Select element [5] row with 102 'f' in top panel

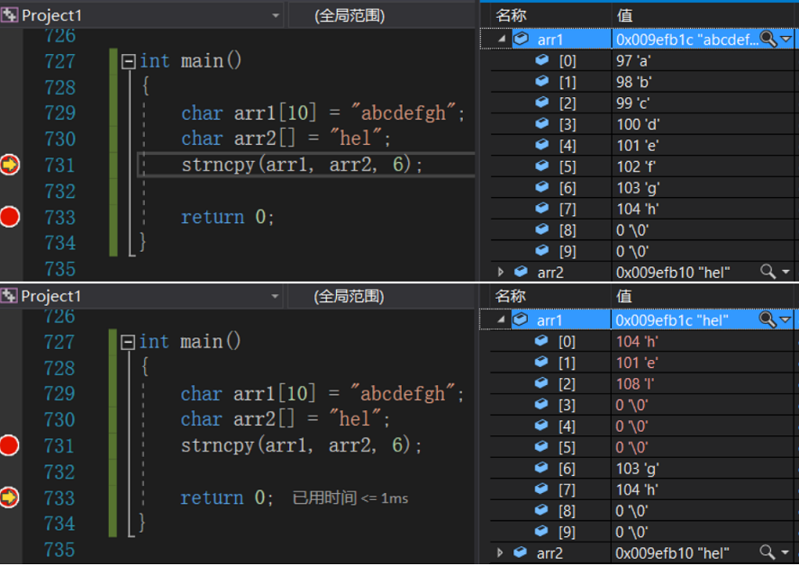[x=642, y=167]
